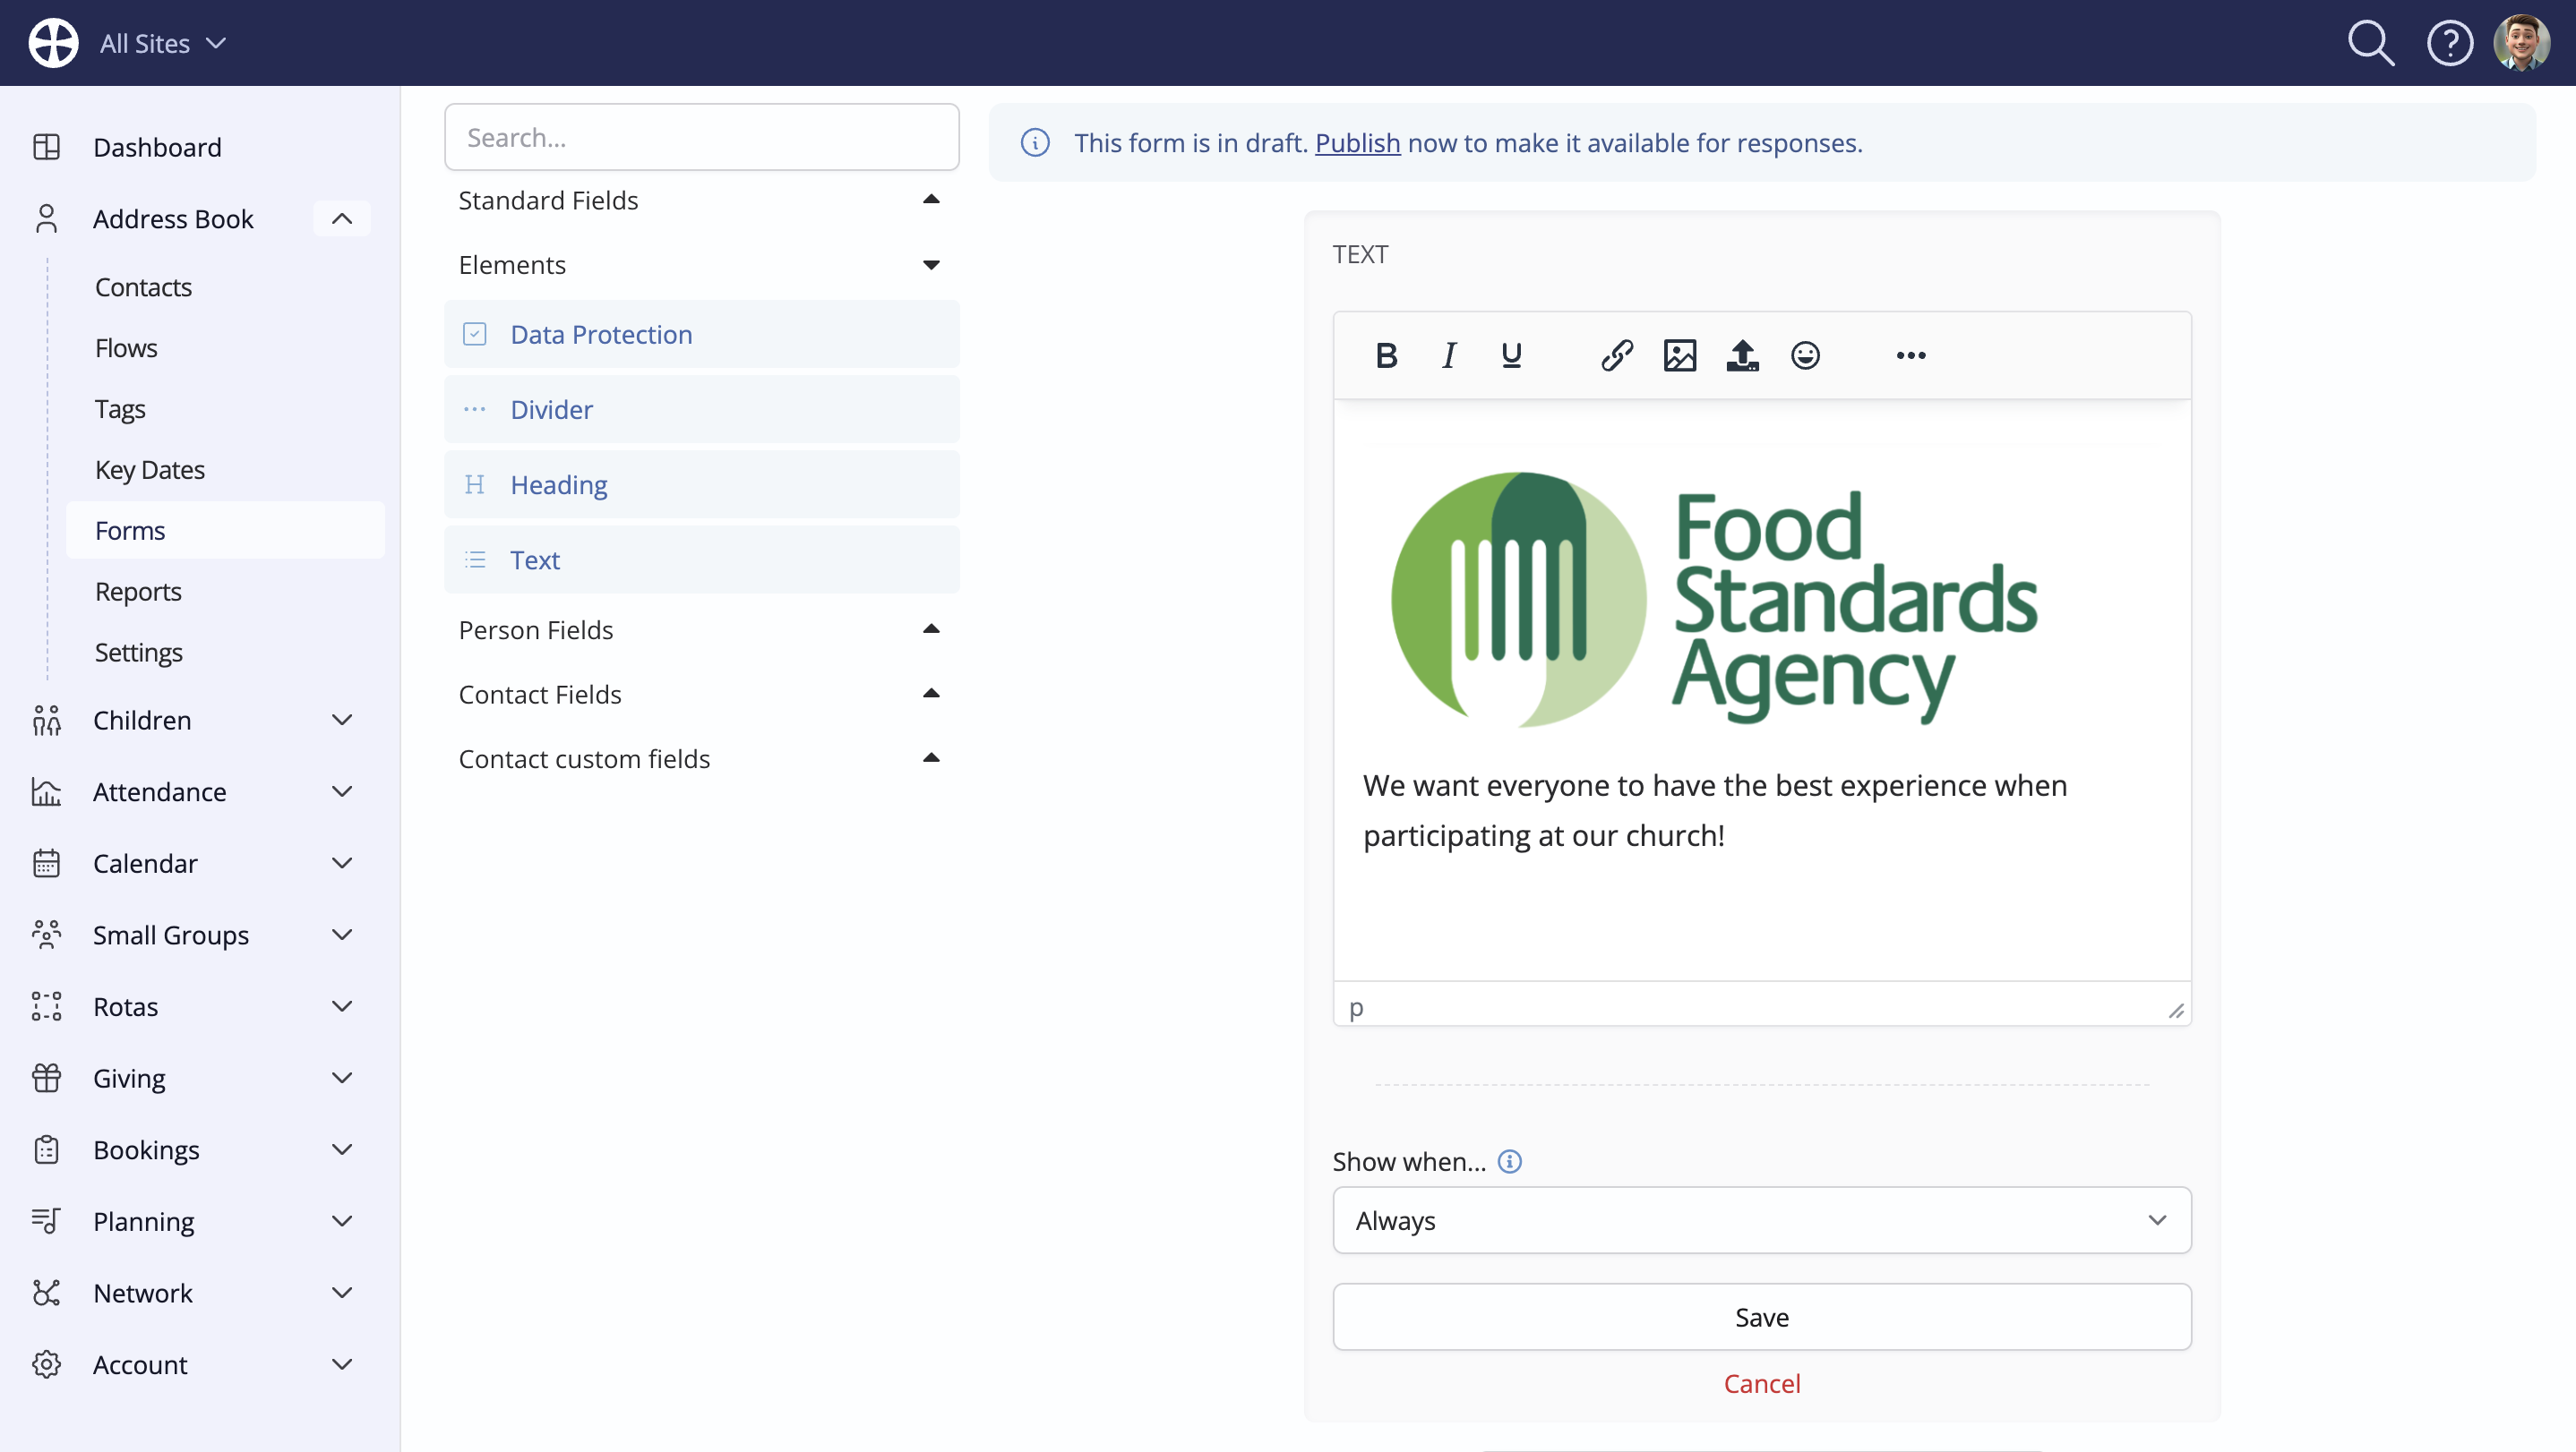Click the Dashboard grid icon
Viewport: 2576px width, 1452px height.
click(x=46, y=147)
